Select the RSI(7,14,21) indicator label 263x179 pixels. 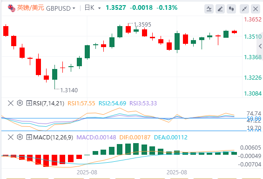pos(48,103)
